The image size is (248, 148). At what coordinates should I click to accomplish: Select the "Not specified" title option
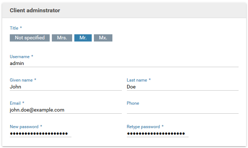point(30,38)
